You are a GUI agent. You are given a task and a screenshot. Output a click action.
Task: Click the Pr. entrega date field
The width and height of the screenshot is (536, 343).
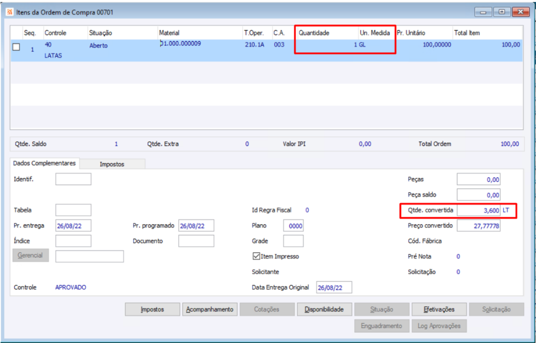pyautogui.click(x=73, y=226)
